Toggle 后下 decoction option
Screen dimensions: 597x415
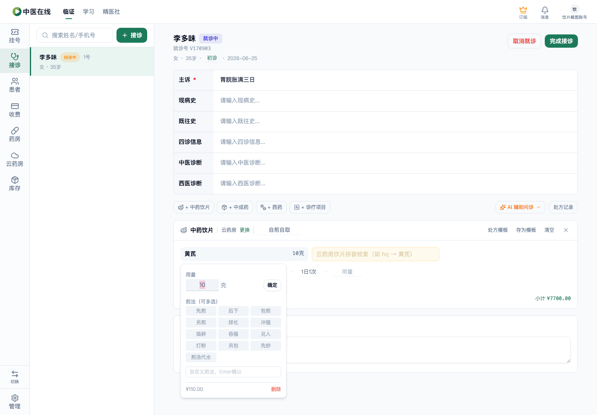coord(233,311)
